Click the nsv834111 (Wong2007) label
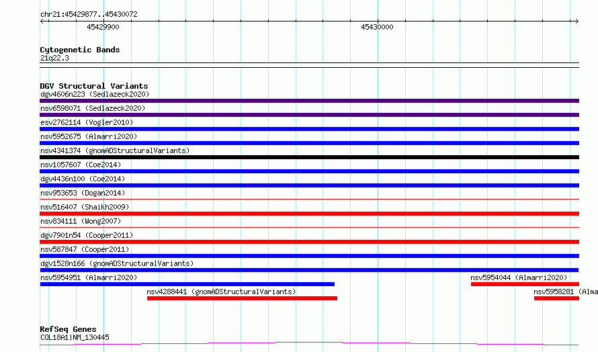 tap(81, 221)
